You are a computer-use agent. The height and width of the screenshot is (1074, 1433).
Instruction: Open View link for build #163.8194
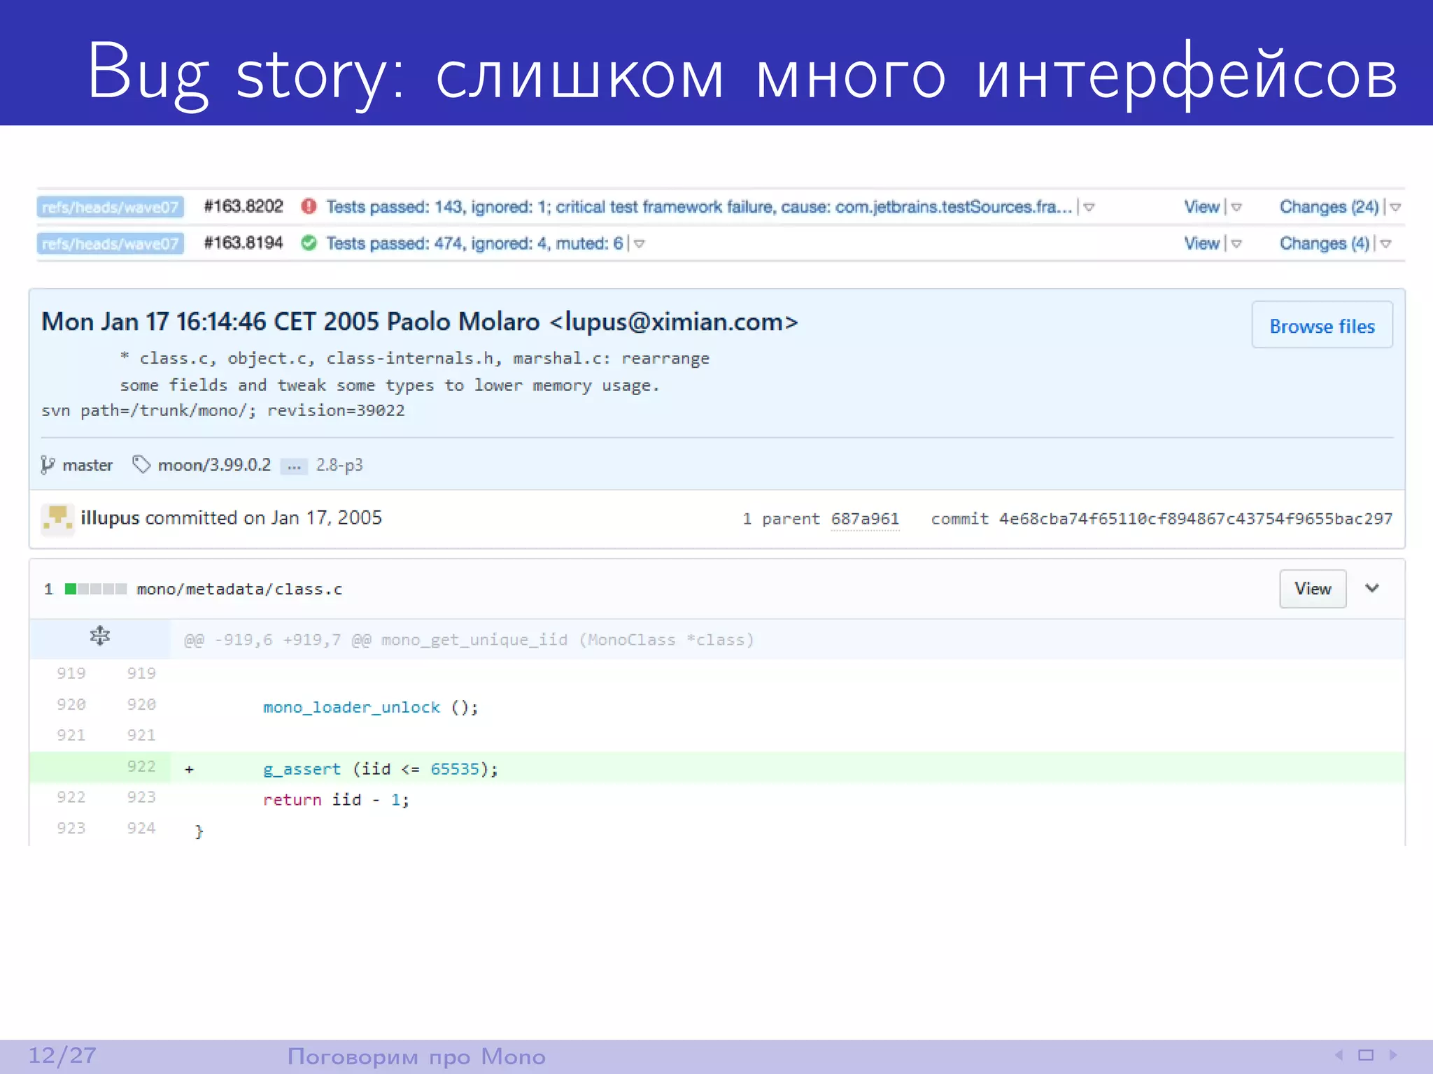1201,243
